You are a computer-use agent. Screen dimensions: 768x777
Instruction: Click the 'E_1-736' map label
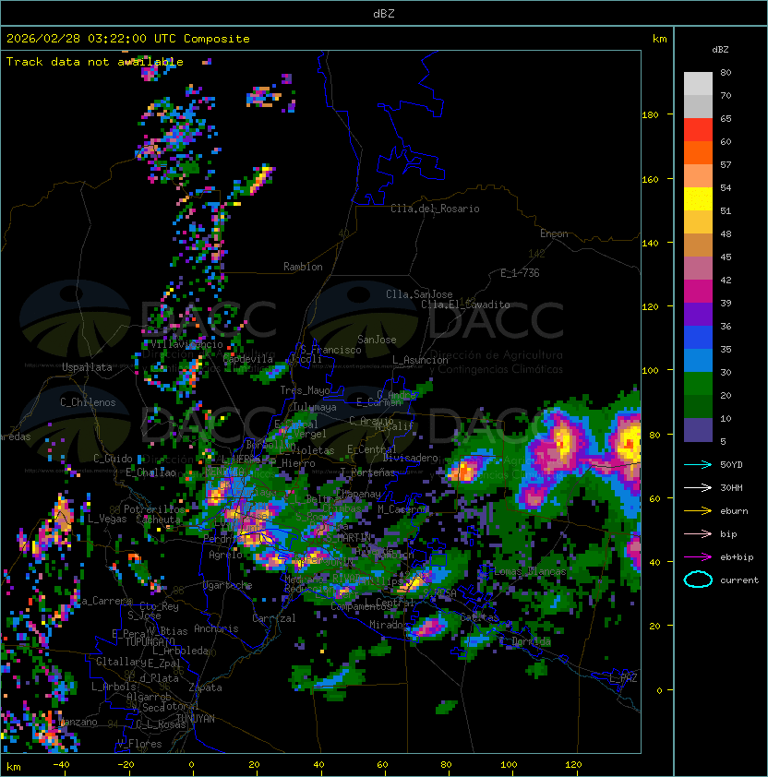pyautogui.click(x=520, y=273)
